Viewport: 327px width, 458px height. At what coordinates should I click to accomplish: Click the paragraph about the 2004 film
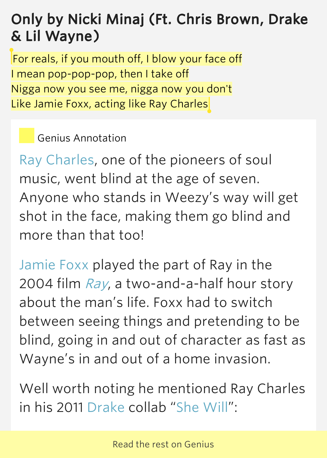click(162, 312)
